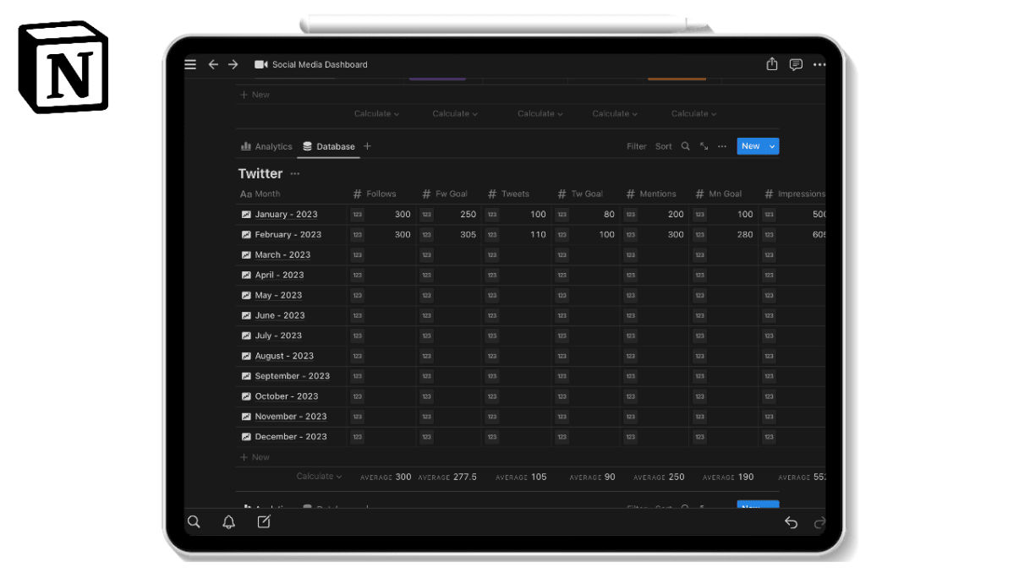Open the AVERAGE 190 calculation dropdown
The height and width of the screenshot is (573, 1019).
tap(728, 477)
